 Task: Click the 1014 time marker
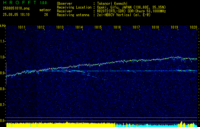(79, 27)
